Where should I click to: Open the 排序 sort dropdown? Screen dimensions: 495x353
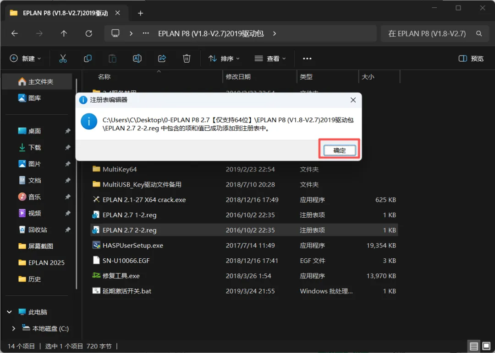tap(224, 59)
